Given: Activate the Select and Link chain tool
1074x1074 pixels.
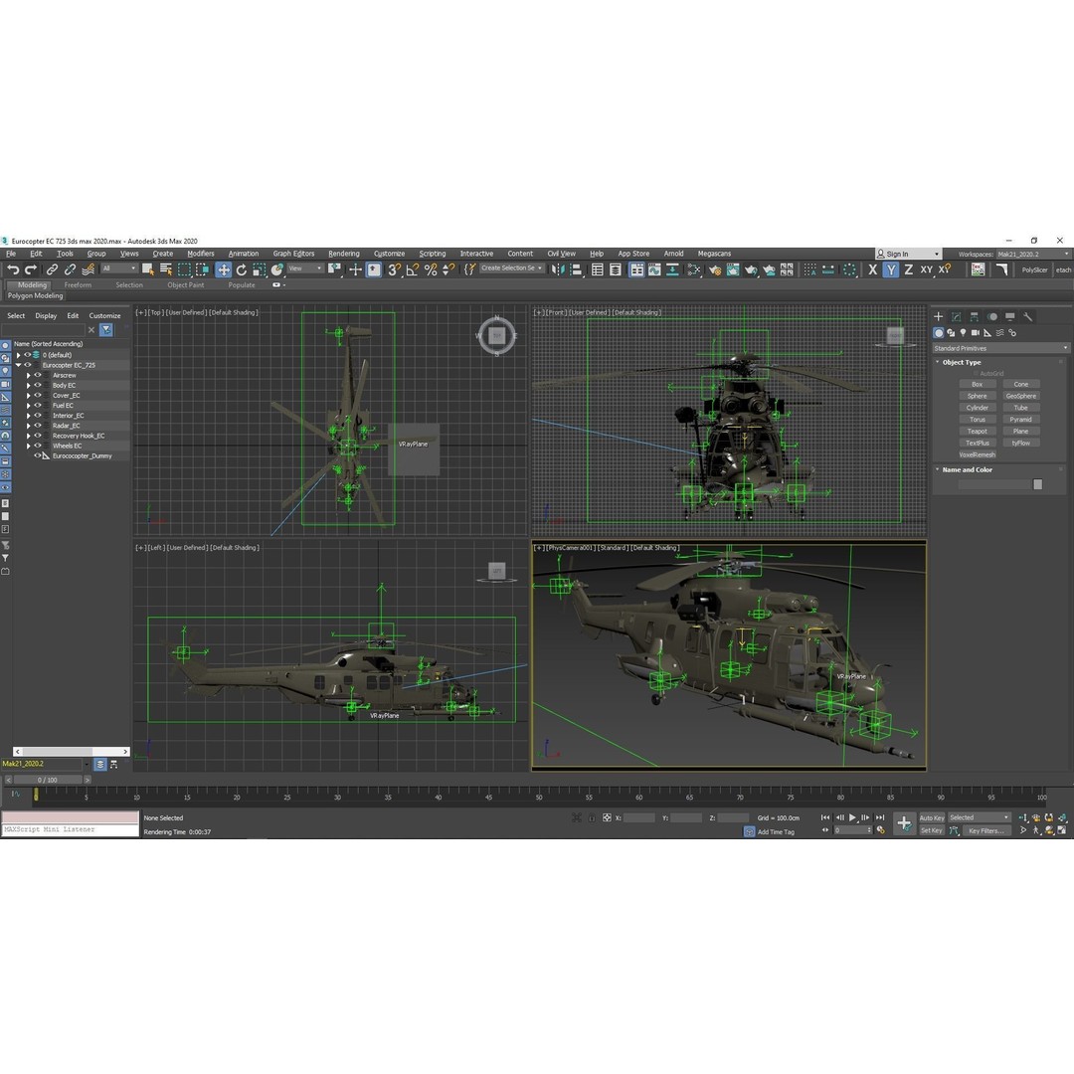Looking at the screenshot, I should coord(52,269).
